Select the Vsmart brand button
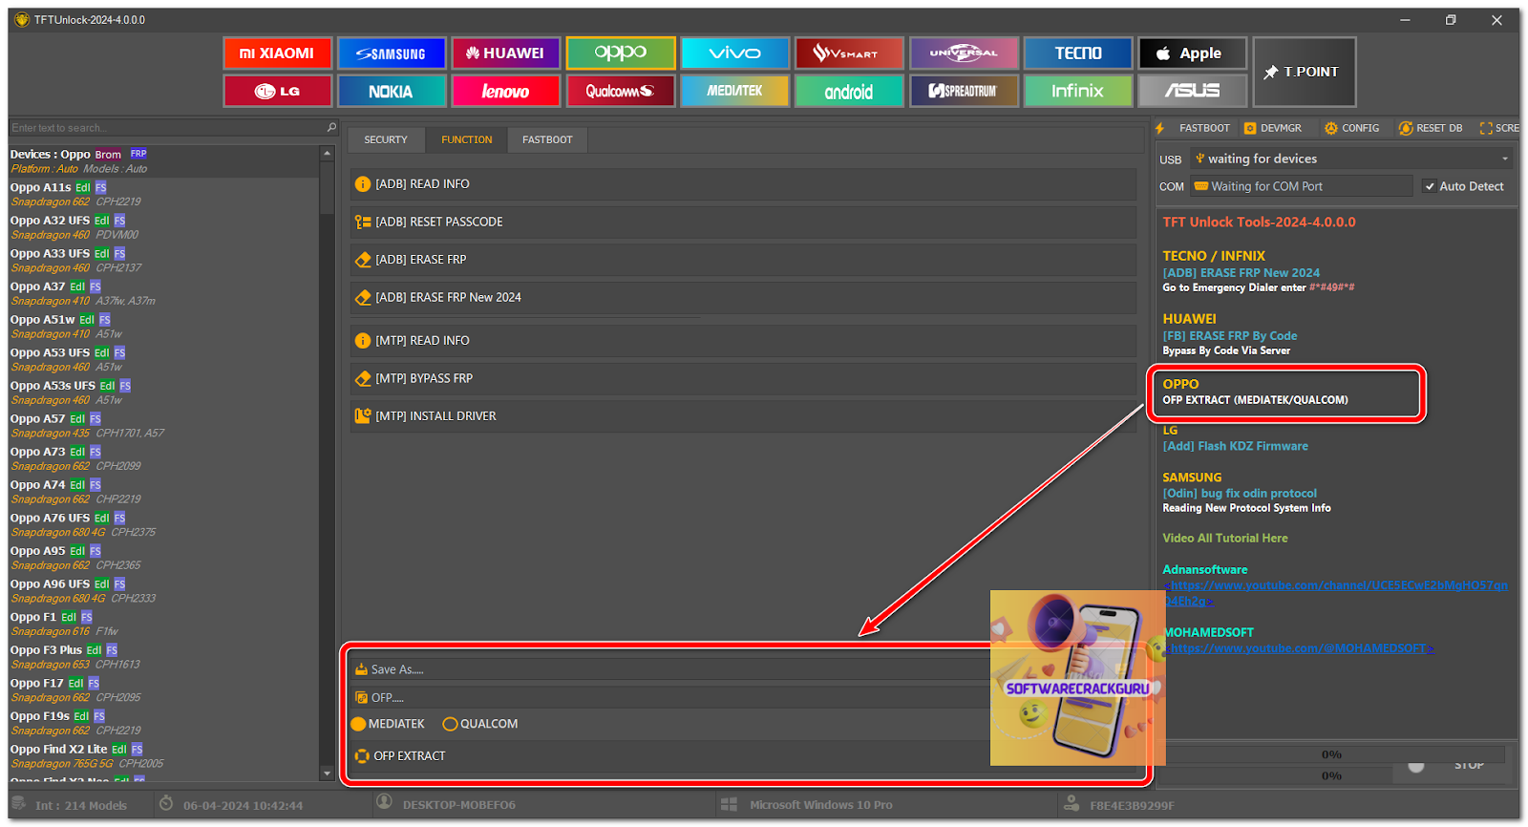Viewport: 1528px width, 827px height. (849, 53)
